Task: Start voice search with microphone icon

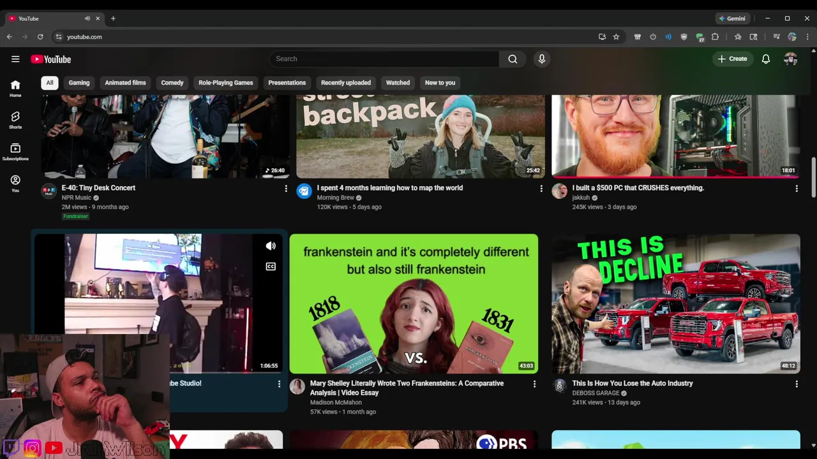Action: coord(542,59)
